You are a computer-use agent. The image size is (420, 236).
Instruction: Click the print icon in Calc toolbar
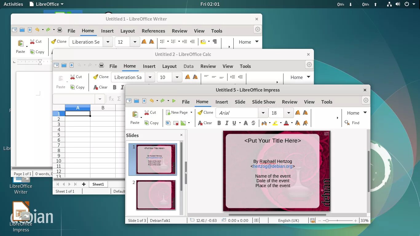point(101,65)
